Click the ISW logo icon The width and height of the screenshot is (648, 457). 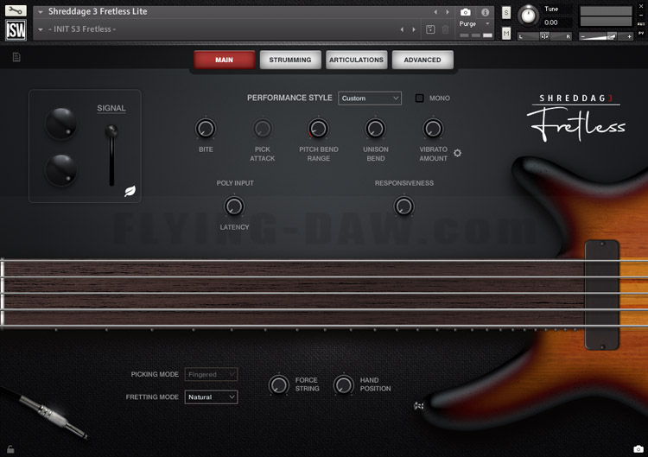(16, 29)
